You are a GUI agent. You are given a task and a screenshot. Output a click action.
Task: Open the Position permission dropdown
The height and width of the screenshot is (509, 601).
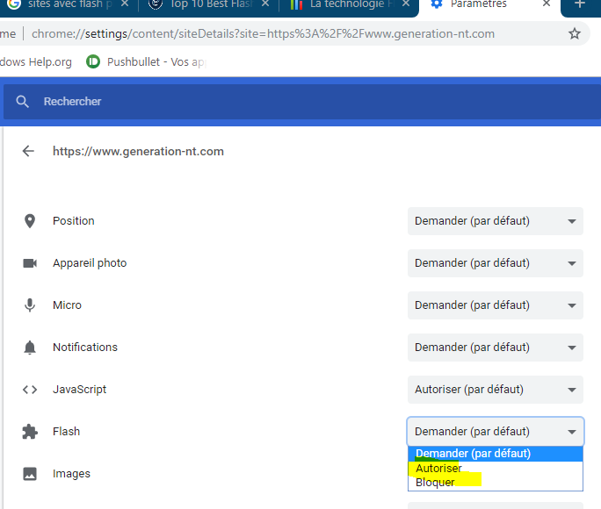click(496, 221)
